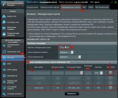Open Администрирование user icon
The image size is (118, 98).
[4, 82]
